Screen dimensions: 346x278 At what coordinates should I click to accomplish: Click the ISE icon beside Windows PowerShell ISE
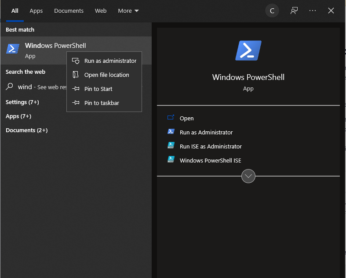[x=171, y=159]
